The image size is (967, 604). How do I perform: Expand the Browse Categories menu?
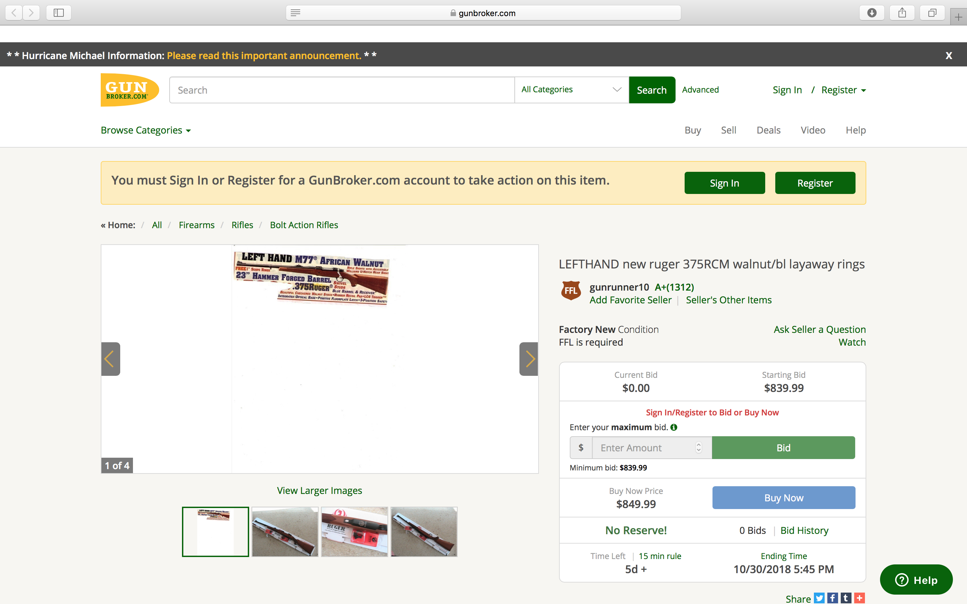[x=146, y=130]
